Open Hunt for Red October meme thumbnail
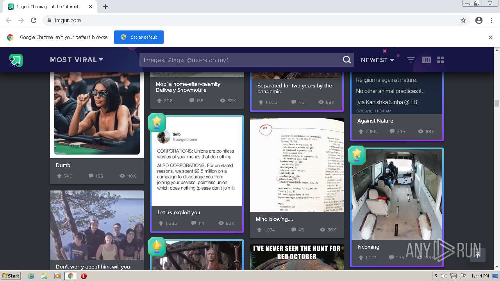500x281 pixels. click(297, 257)
